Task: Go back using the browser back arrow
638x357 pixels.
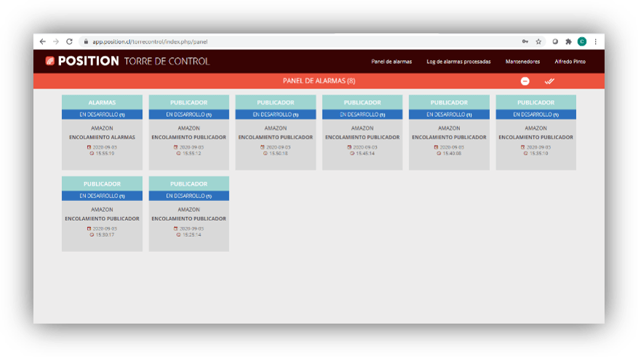Action: coord(42,41)
